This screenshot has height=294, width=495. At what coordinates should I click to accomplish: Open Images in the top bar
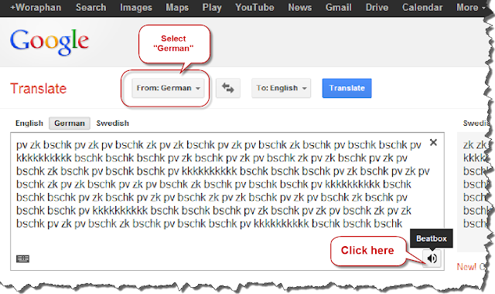(x=136, y=7)
